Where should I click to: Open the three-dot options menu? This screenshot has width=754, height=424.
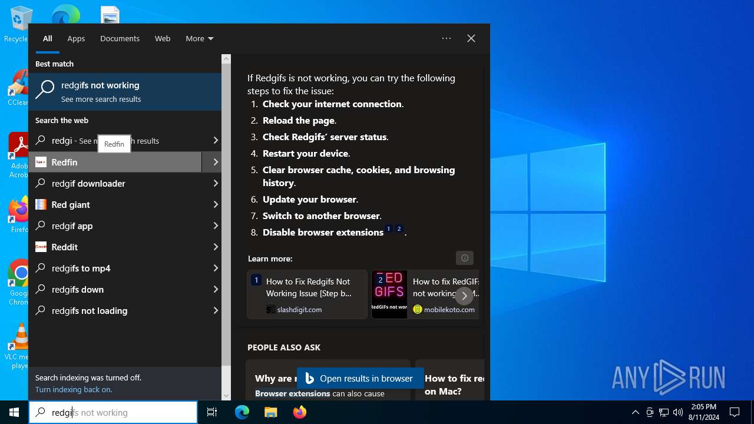click(x=447, y=38)
